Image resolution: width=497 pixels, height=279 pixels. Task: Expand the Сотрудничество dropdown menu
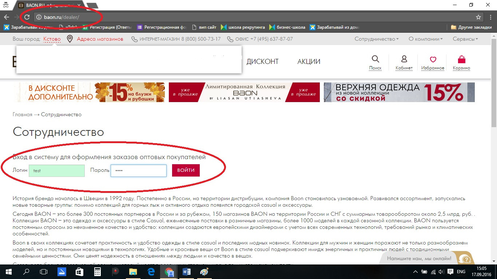(377, 39)
